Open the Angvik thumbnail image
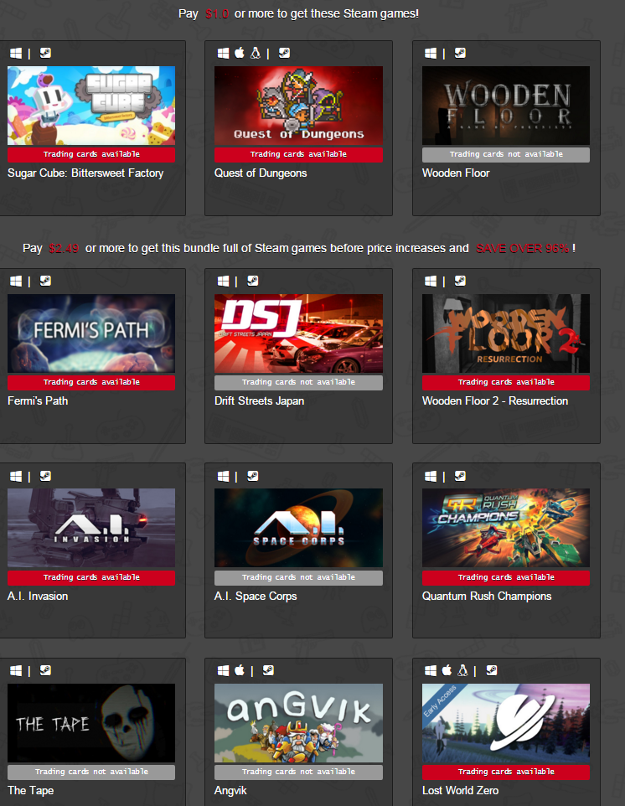This screenshot has width=625, height=806. [x=298, y=723]
